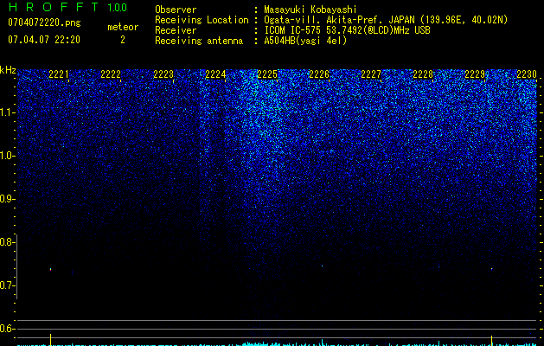Click the 2228 time marker
The width and height of the screenshot is (544, 346).
click(x=423, y=74)
